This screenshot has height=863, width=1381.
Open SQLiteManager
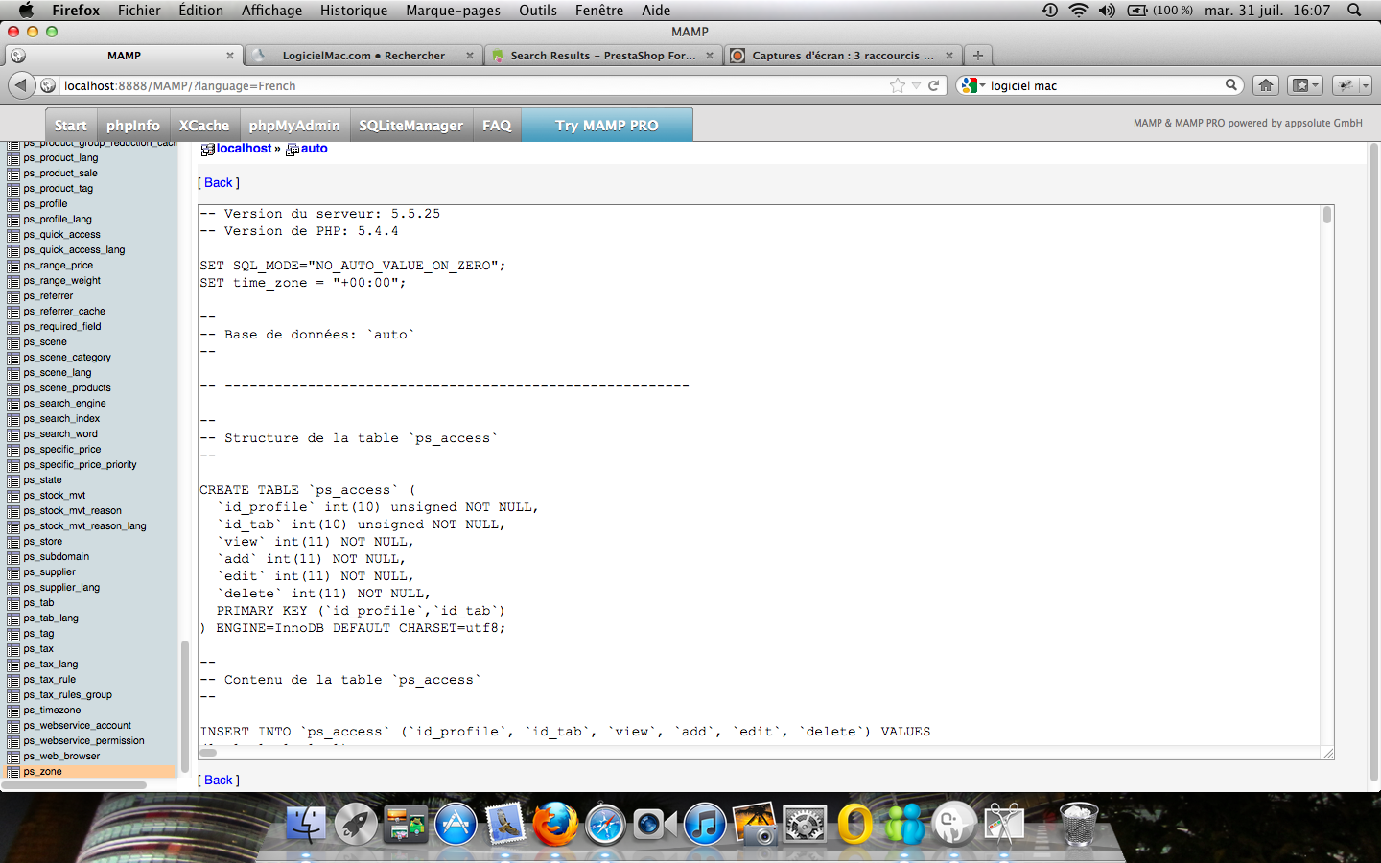tap(410, 126)
